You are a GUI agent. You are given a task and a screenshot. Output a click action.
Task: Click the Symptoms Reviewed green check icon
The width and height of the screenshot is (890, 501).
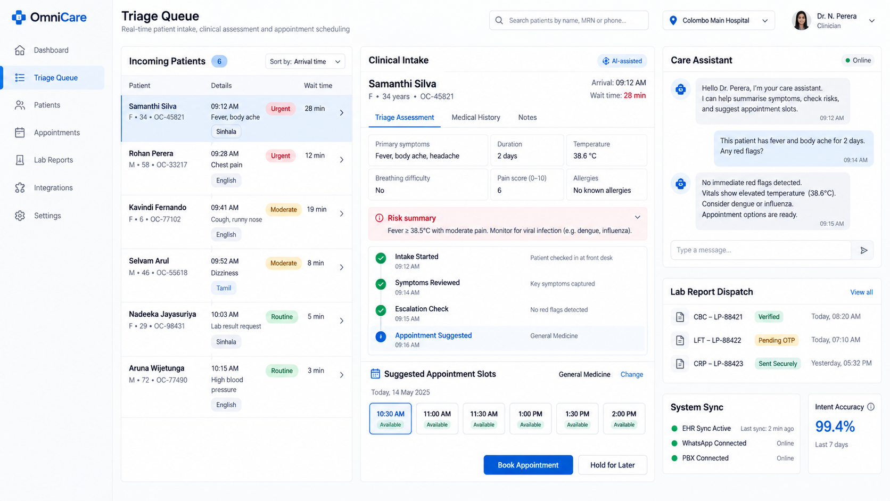[381, 284]
